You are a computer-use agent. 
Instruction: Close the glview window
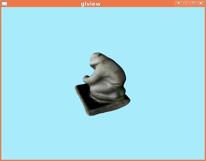coord(201,3)
